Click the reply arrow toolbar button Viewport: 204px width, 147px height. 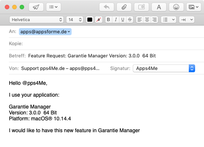tap(106, 7)
